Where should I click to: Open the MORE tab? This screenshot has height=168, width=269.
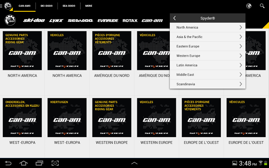(89, 6)
